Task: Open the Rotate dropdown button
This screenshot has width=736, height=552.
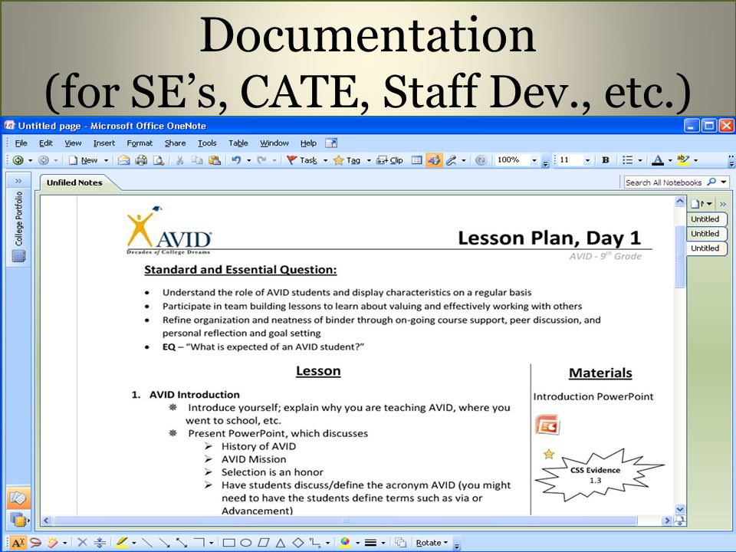Action: pos(432,543)
